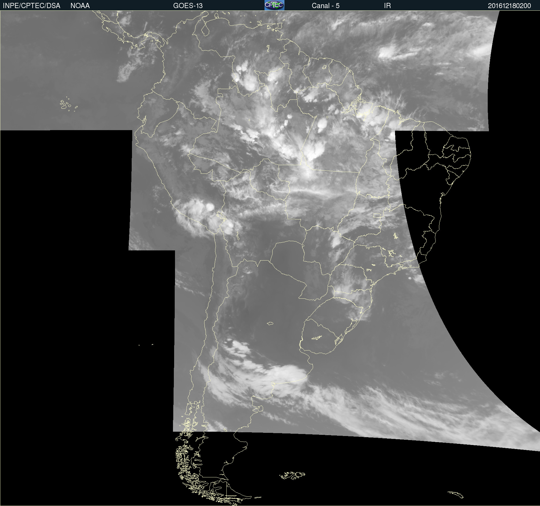Click the NOAA label in header

pyautogui.click(x=80, y=6)
